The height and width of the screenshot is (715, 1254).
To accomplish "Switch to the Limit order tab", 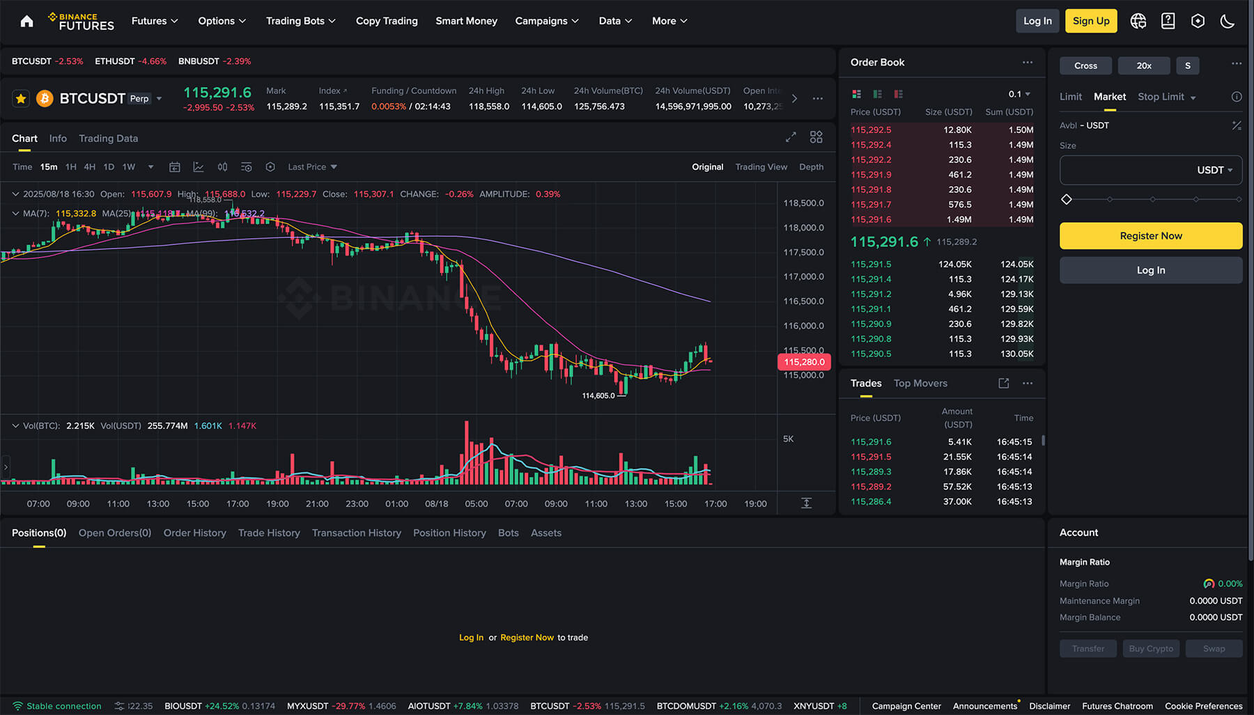I will [x=1071, y=97].
